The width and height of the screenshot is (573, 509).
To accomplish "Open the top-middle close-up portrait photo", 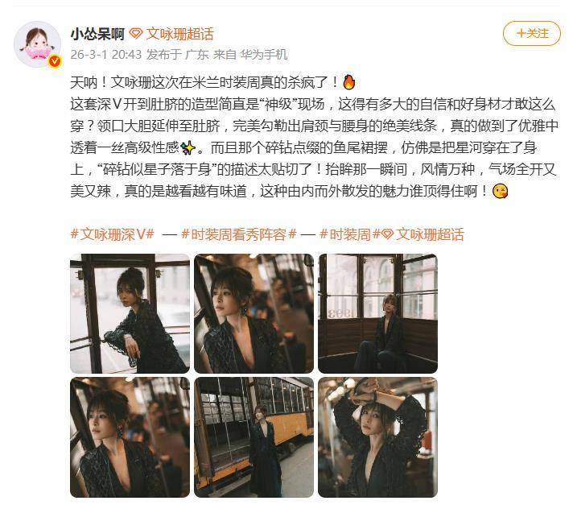I will coord(254,313).
